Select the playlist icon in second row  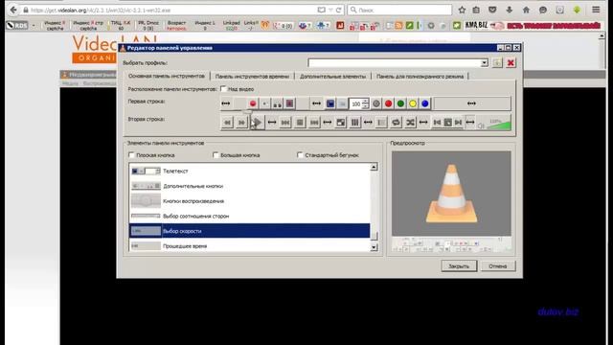coord(381,123)
